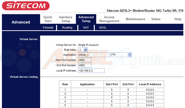Open the FTP application preset dropdown

(x=121, y=55)
